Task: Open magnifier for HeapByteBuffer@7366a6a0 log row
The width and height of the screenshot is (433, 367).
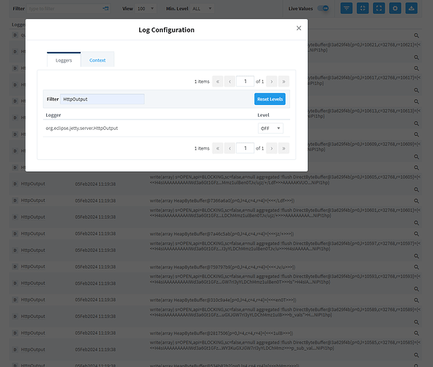Action: [416, 201]
